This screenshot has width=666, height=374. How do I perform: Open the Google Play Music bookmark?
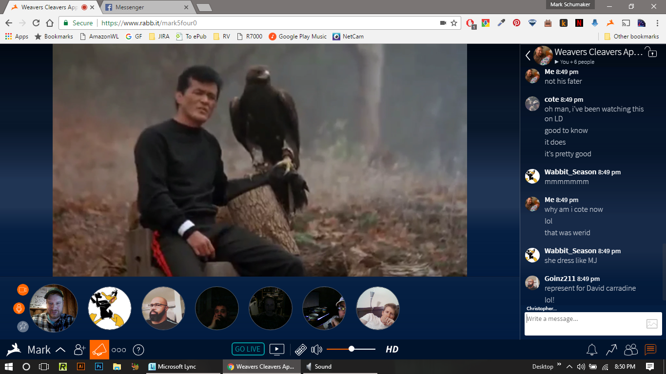[x=298, y=37]
